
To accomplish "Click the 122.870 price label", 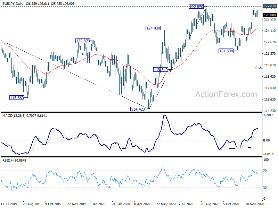I will tap(83, 41).
